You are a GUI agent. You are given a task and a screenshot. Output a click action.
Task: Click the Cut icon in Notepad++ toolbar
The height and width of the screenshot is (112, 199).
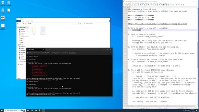(137, 5)
